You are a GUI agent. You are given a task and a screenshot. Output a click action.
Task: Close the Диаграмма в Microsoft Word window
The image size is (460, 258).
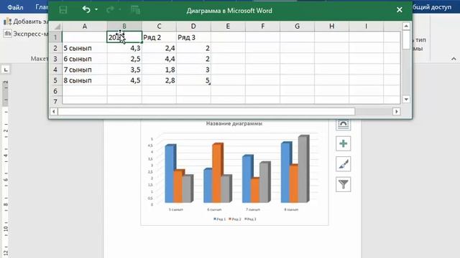pos(400,10)
